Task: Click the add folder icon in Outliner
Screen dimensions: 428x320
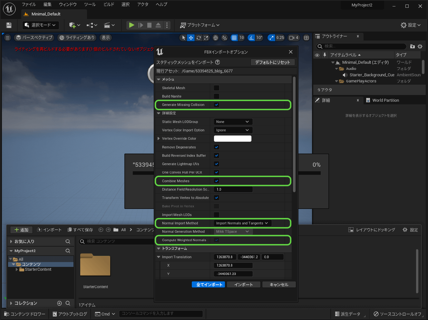Action: click(x=412, y=46)
